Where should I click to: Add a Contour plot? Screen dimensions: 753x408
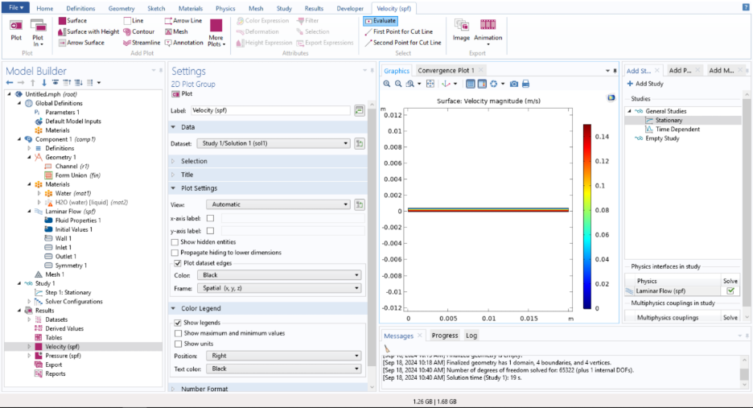(x=139, y=31)
